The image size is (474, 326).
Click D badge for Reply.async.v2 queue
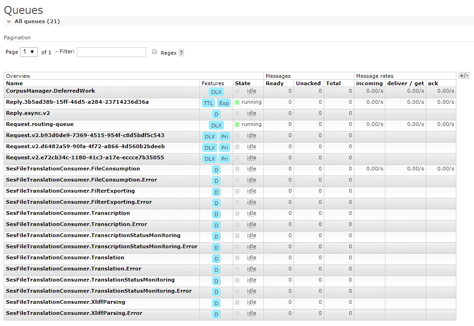pos(216,114)
